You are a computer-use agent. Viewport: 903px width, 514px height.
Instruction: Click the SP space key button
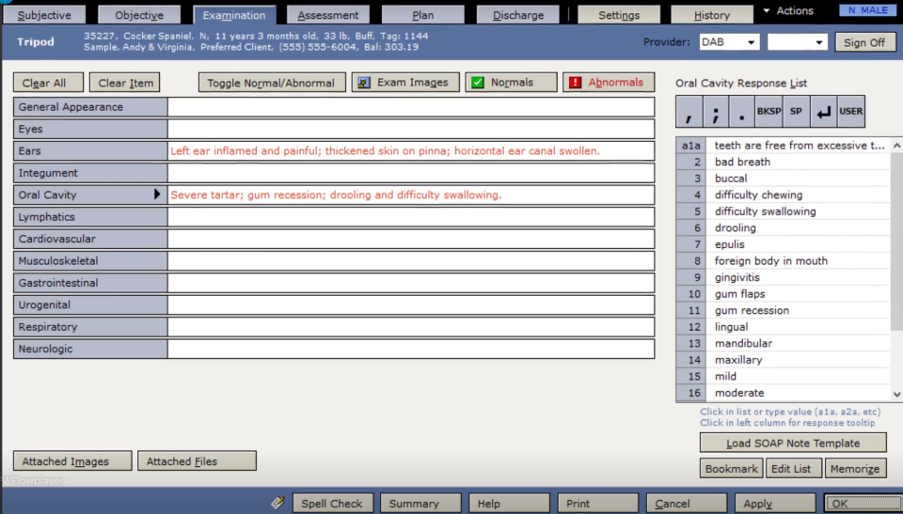[x=796, y=112]
